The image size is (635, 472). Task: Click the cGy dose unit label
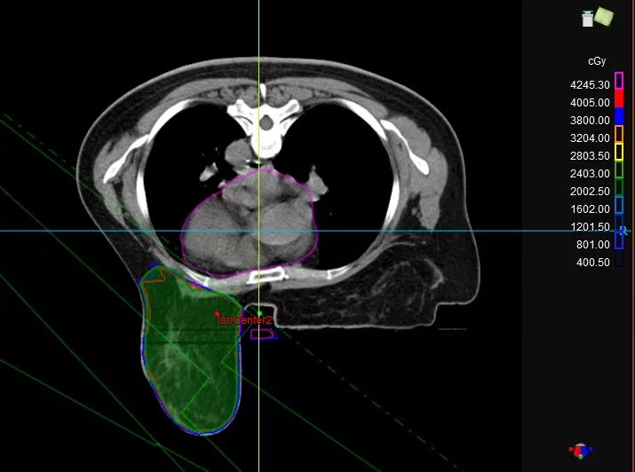(x=597, y=62)
